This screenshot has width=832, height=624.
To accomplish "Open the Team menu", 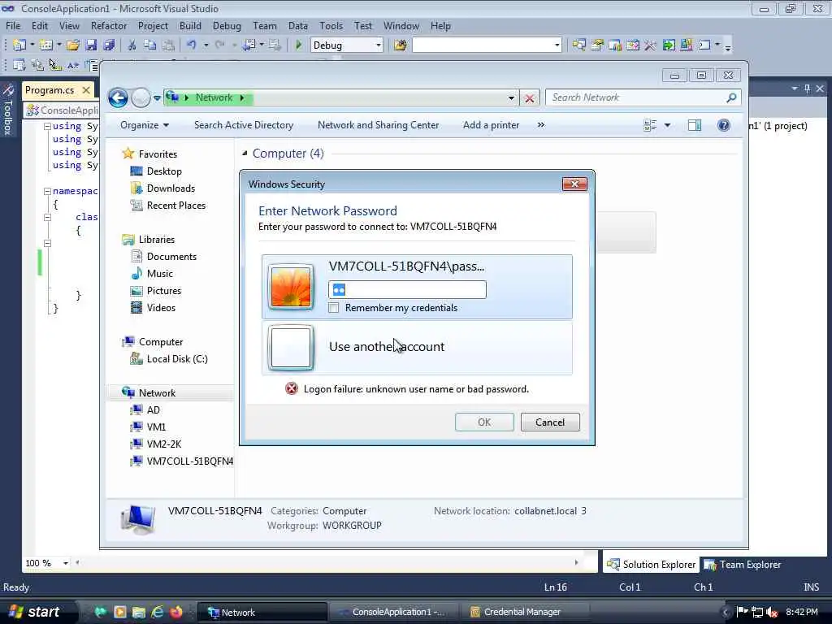I will pos(264,25).
